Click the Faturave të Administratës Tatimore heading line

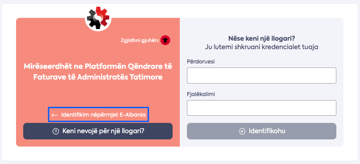(98, 77)
